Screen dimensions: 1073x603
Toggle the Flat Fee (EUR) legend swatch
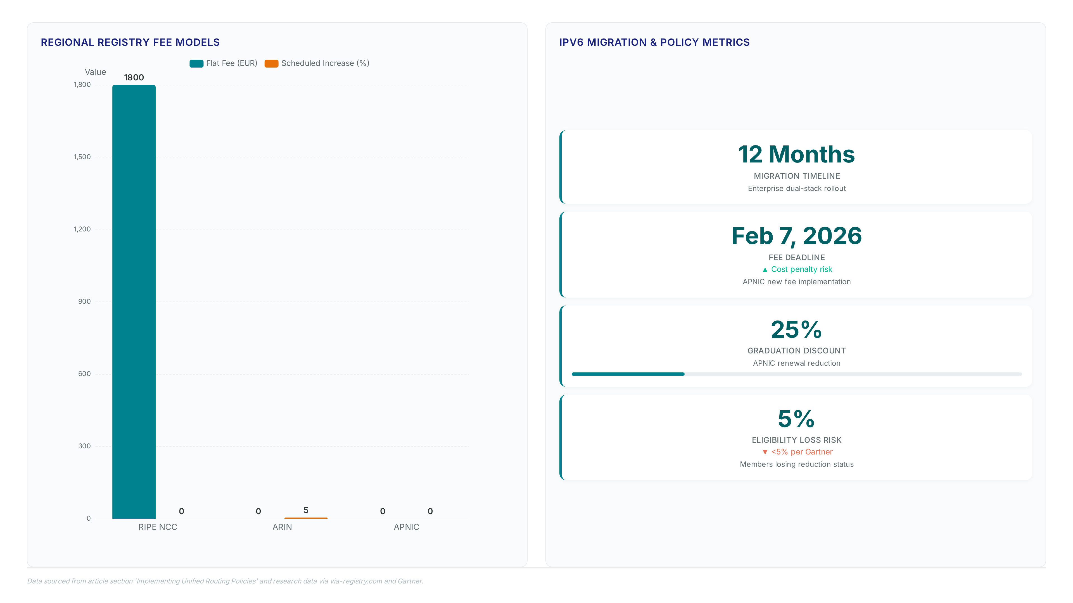[196, 63]
